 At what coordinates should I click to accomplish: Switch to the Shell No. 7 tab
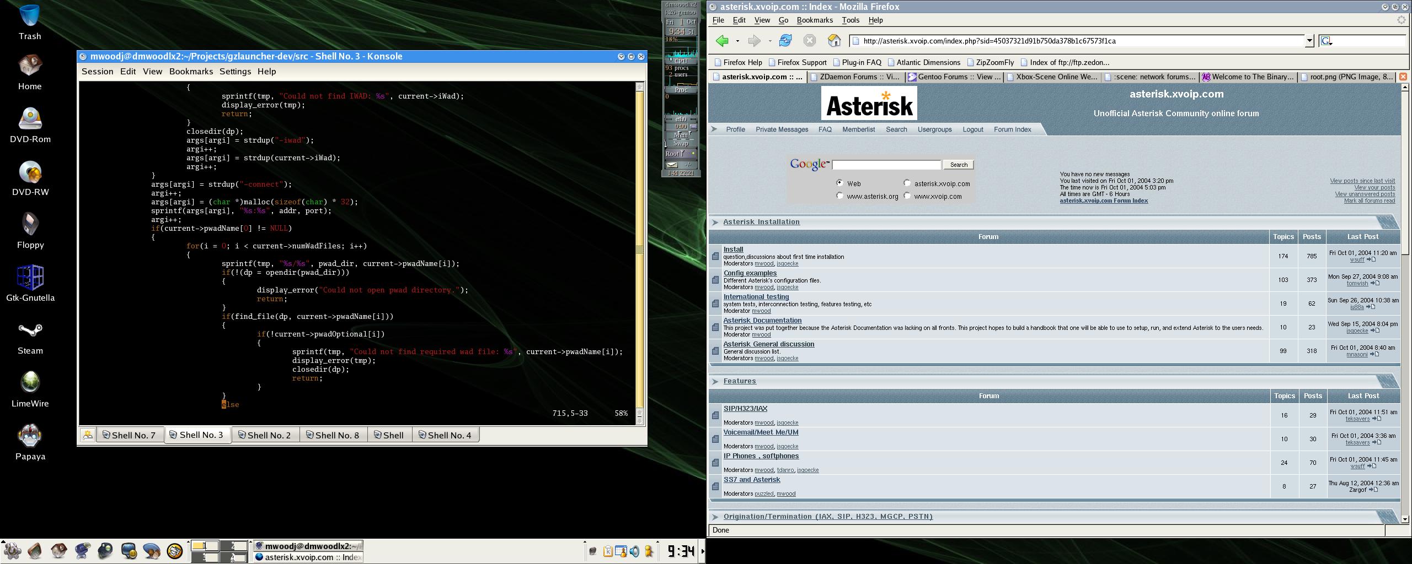[x=130, y=435]
